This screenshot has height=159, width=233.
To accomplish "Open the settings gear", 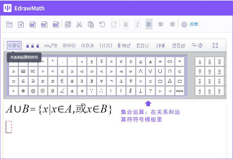I will (x=184, y=24).
